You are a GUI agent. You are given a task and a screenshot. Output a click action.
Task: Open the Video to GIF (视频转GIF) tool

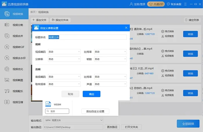point(7,47)
